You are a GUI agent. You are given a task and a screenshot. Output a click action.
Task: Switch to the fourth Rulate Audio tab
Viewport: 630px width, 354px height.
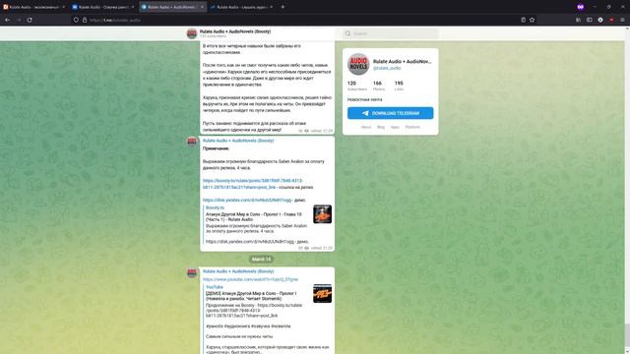pyautogui.click(x=241, y=7)
